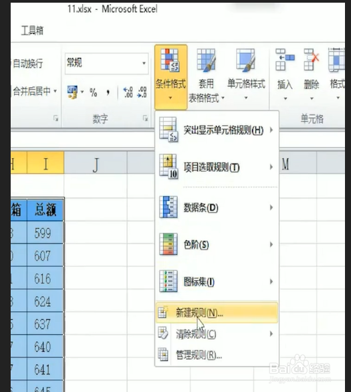The image size is (351, 392).
Task: Choose 管理规则(R)... menu item
Action: point(217,355)
